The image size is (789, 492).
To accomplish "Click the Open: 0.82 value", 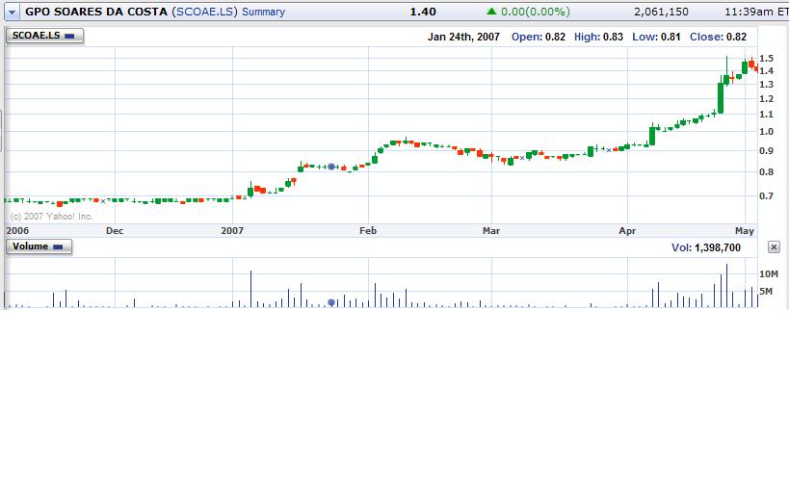I will pyautogui.click(x=539, y=37).
